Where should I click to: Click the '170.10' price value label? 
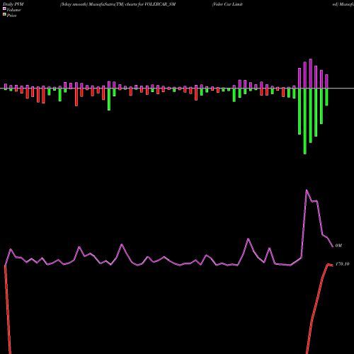coord(342,264)
